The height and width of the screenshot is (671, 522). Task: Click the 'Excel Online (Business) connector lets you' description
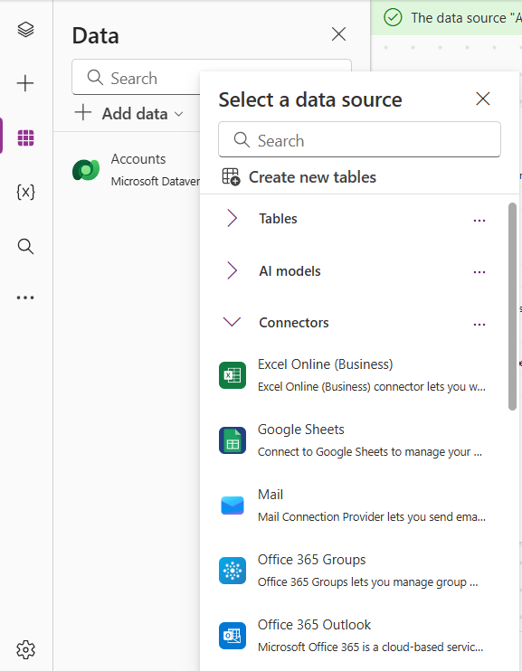372,386
